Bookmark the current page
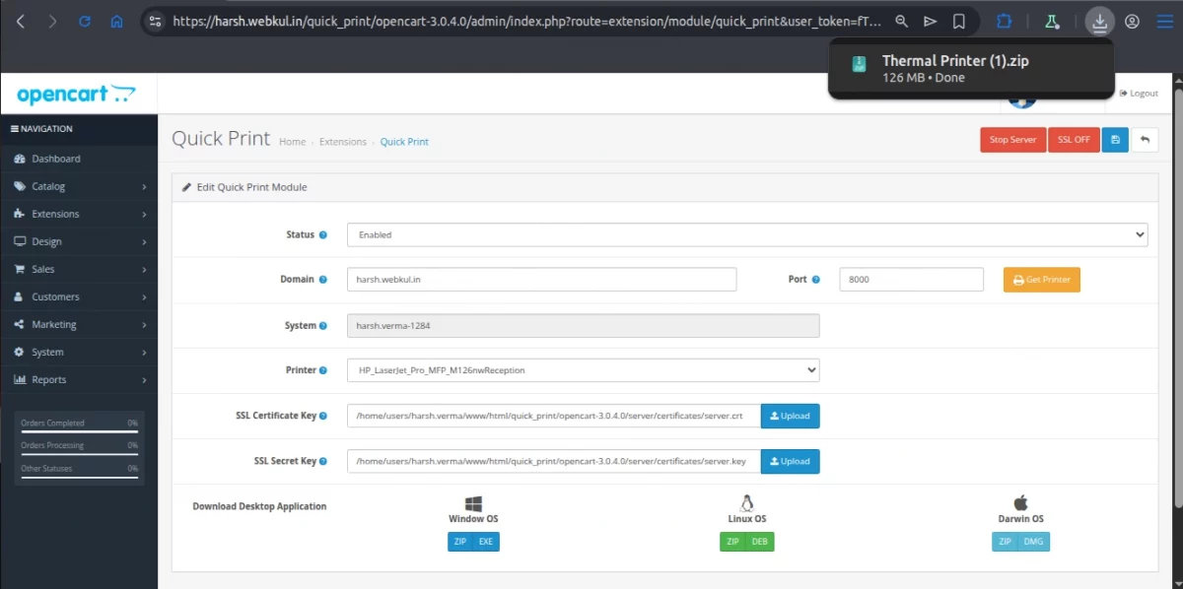 (959, 20)
